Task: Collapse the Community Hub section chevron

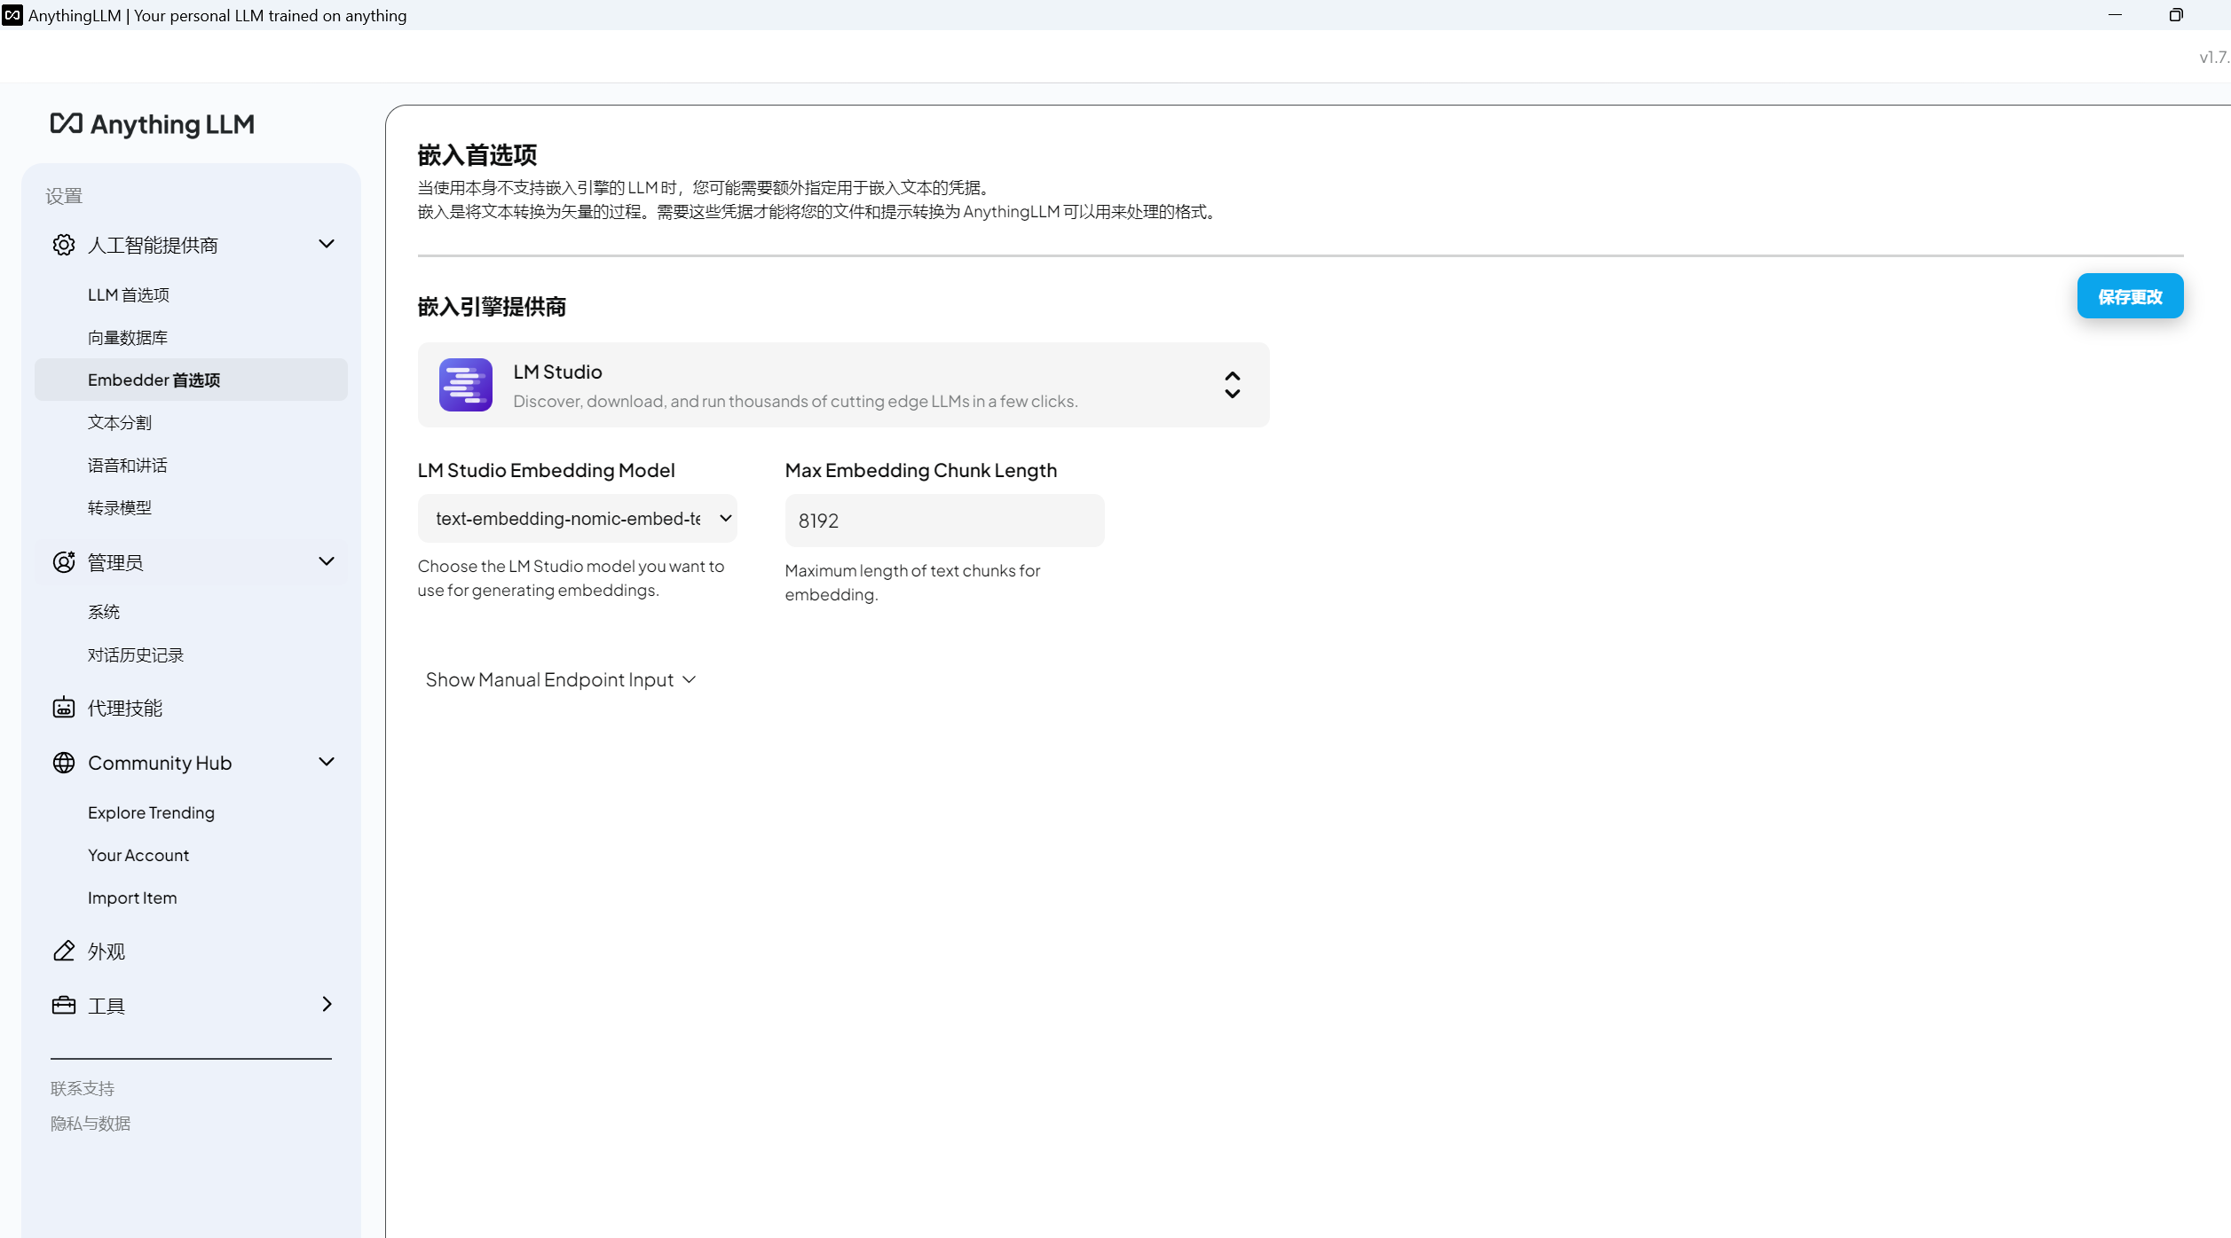Action: (327, 762)
